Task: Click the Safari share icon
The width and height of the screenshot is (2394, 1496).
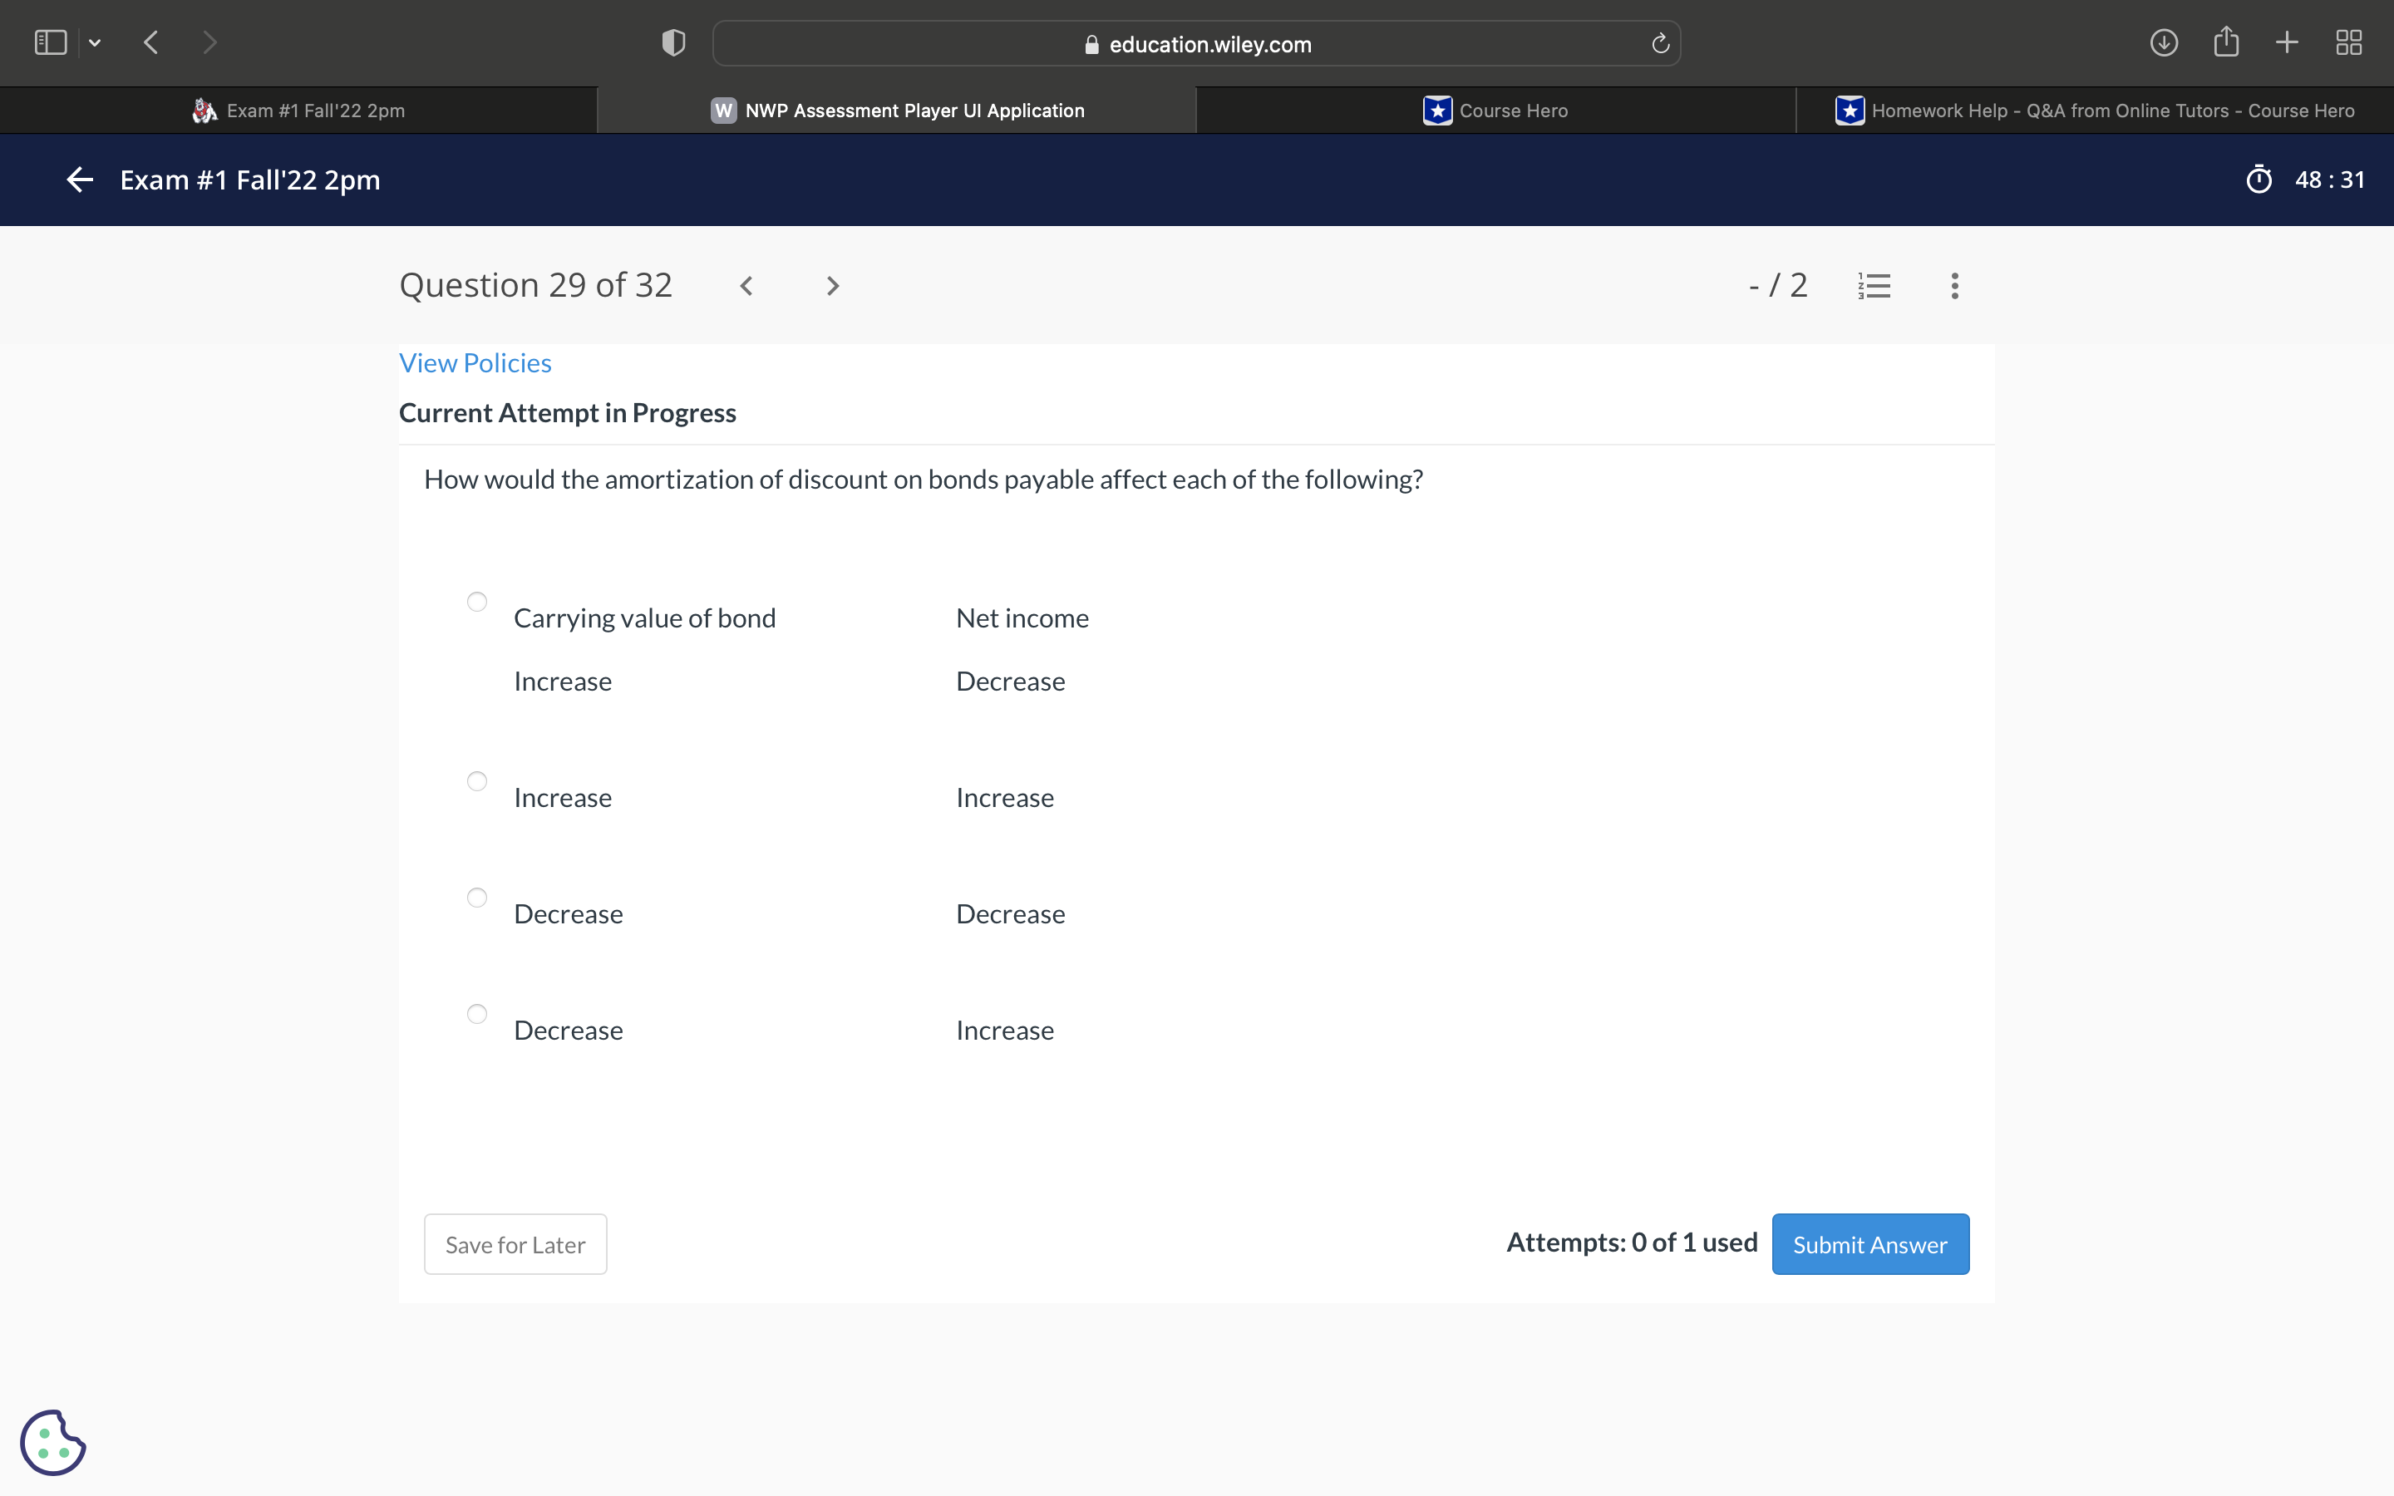Action: tap(2226, 42)
